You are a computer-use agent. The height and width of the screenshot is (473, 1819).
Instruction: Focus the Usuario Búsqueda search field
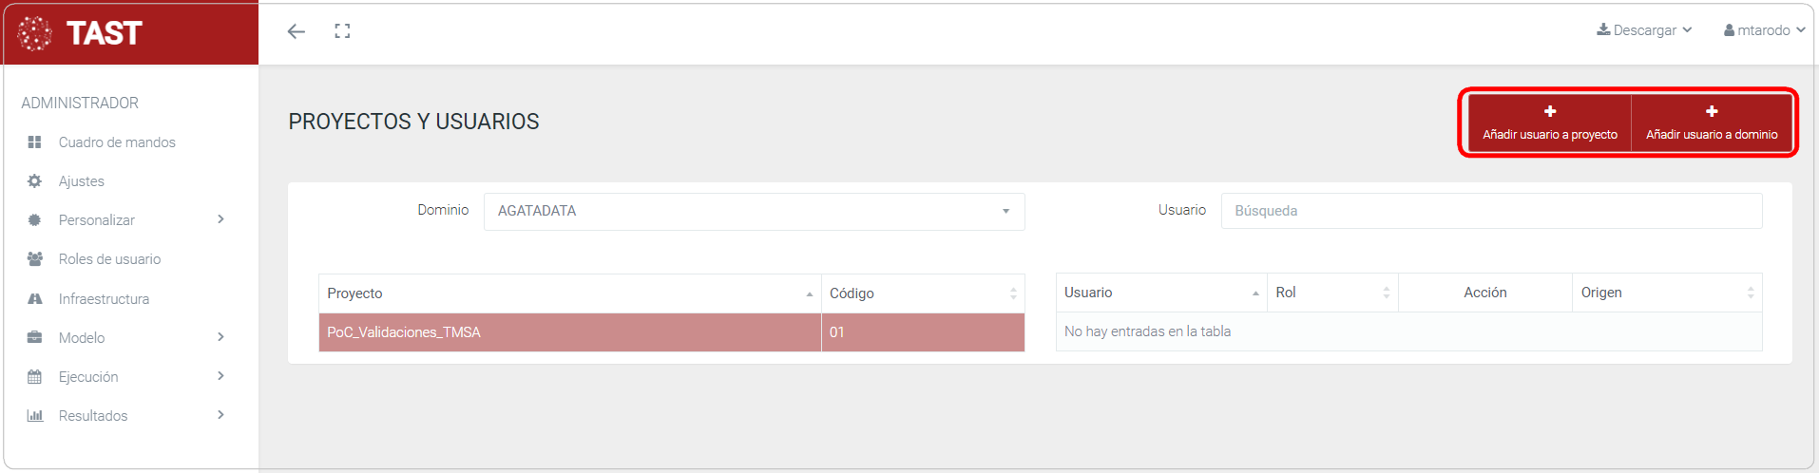click(1490, 211)
